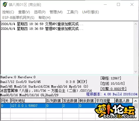Click the MonG0/0/16 MonP0/16/16 ObjRun0/29 line

point(29,95)
